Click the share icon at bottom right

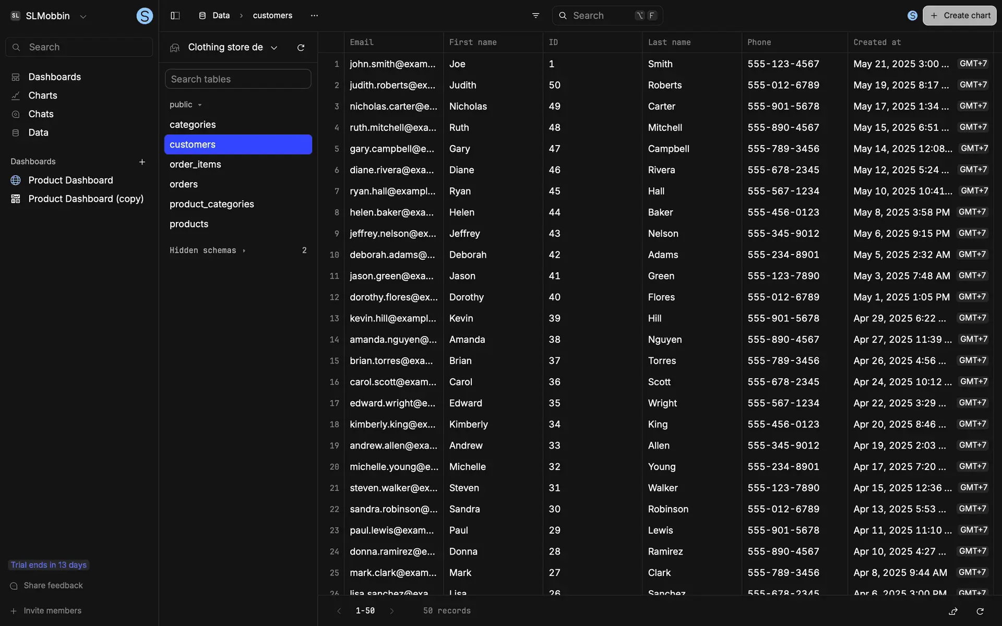(953, 611)
